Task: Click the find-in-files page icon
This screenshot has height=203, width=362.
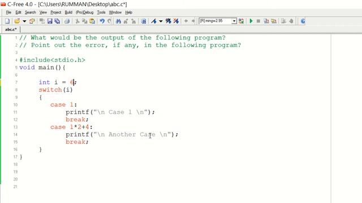Action: tap(144, 21)
